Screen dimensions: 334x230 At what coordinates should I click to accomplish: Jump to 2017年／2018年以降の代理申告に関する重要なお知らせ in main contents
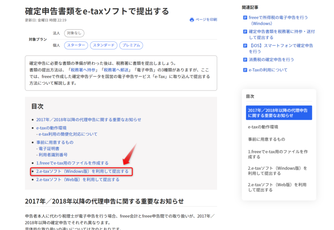(89, 120)
